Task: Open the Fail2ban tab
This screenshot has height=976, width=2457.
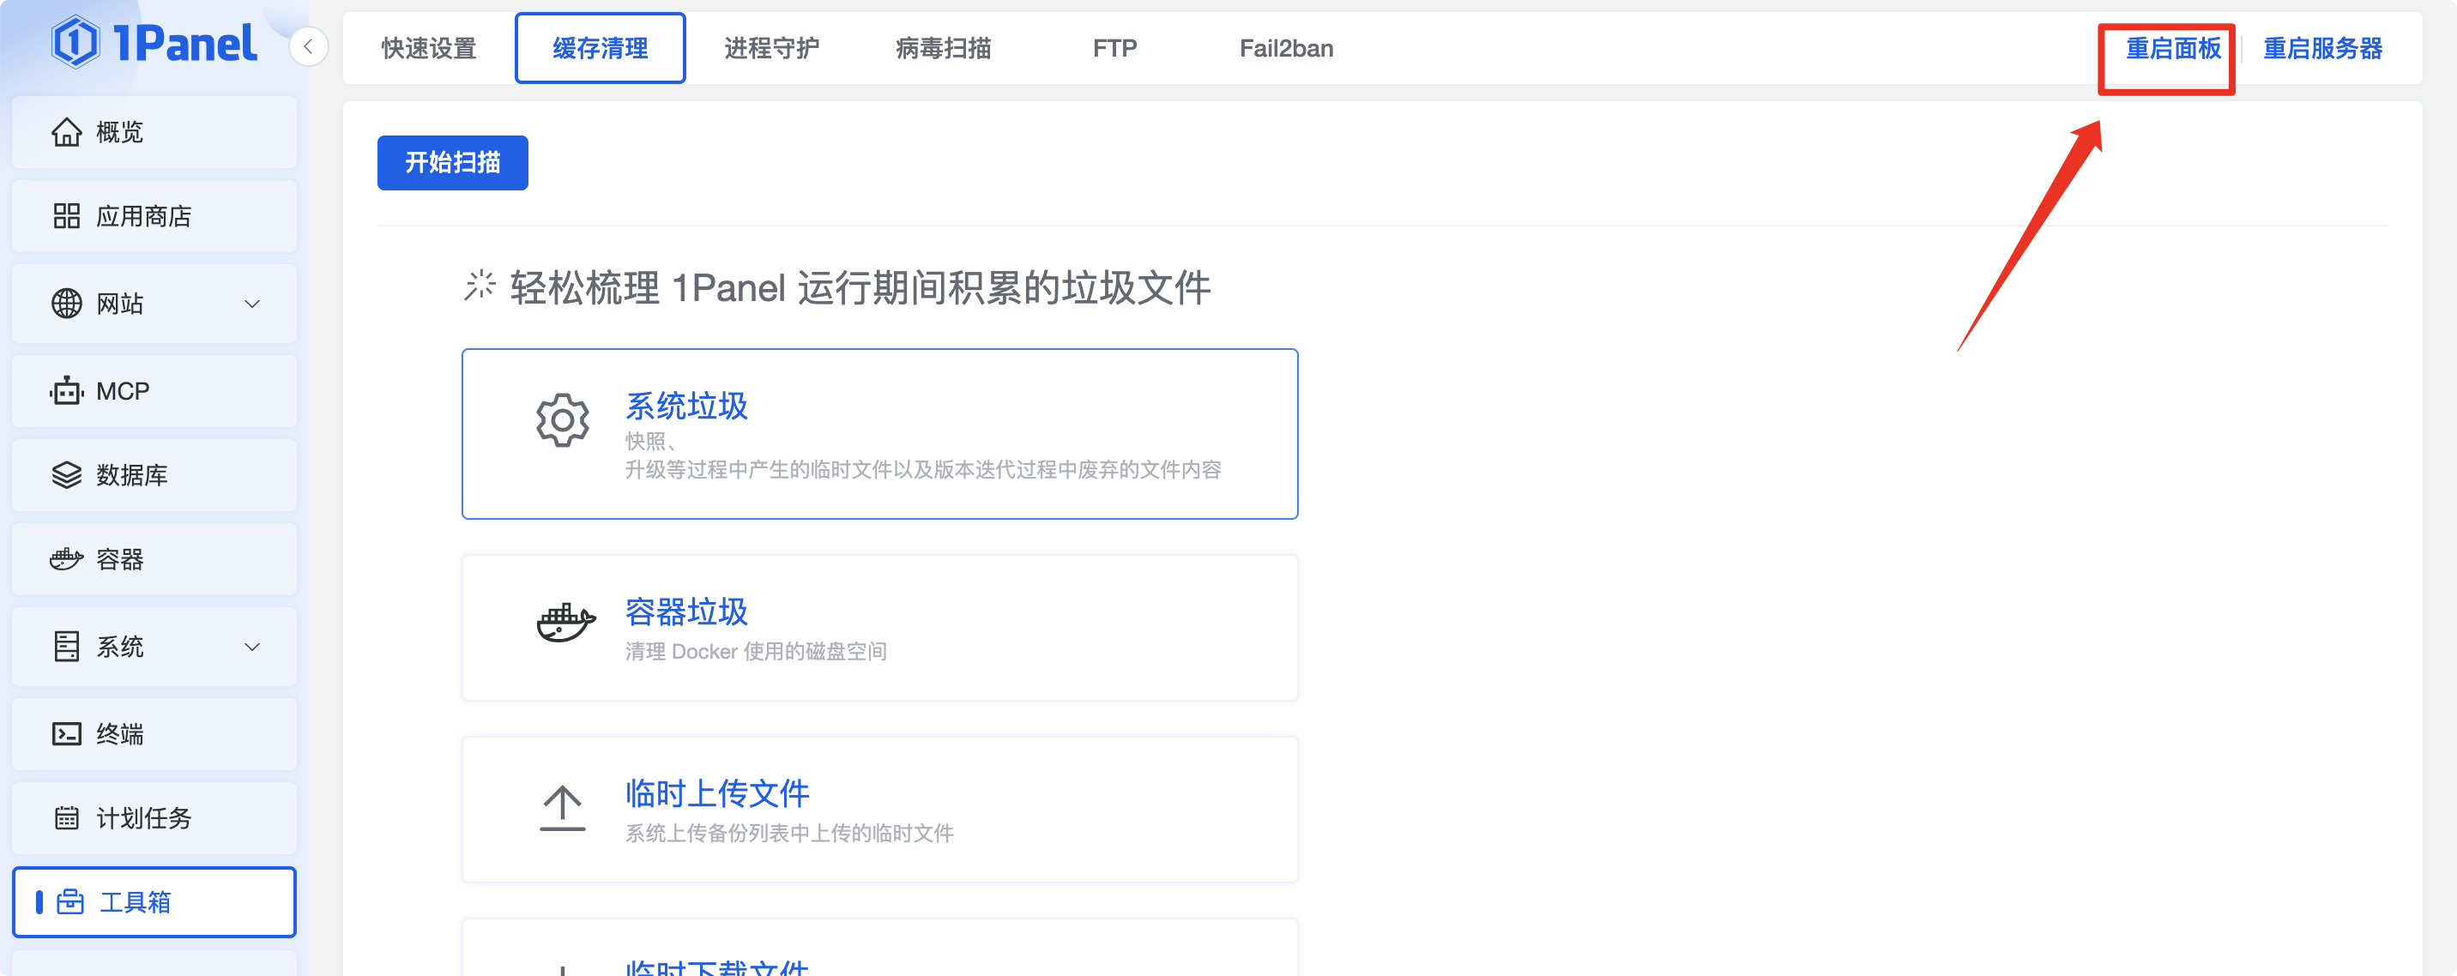Action: pos(1287,49)
